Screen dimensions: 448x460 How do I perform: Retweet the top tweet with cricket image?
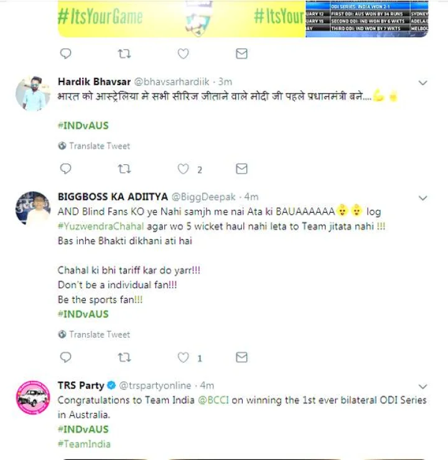click(124, 54)
